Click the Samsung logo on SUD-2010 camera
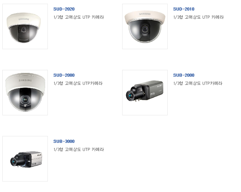Screen dimensions: 241x192 point(145,14)
